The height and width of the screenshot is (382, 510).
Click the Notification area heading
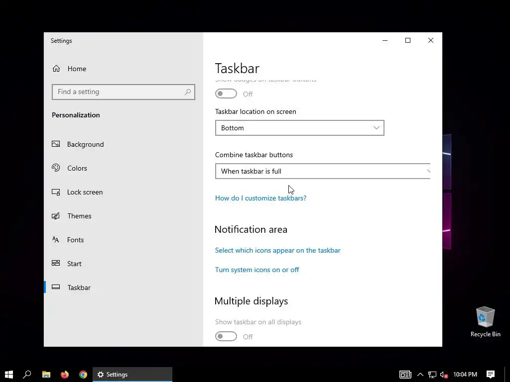coord(251,229)
